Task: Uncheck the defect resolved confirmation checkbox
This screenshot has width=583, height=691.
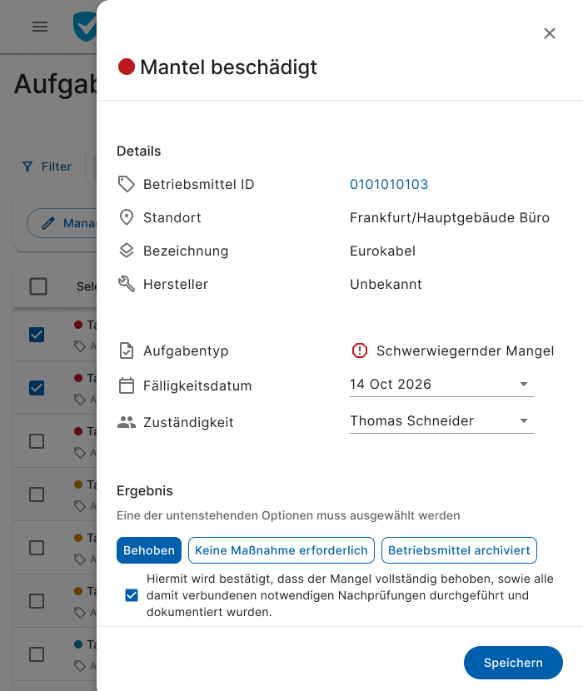Action: 132,595
